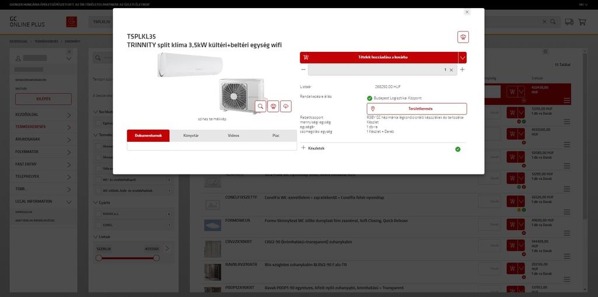Open row menu for the 50580,00 HUF item
Screen dimensions: 598x297
(566, 166)
